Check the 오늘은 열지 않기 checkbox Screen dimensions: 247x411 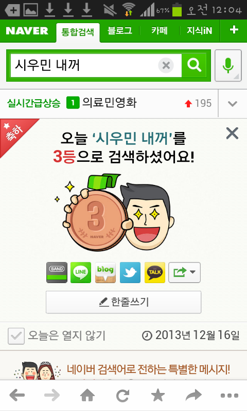(x=16, y=336)
